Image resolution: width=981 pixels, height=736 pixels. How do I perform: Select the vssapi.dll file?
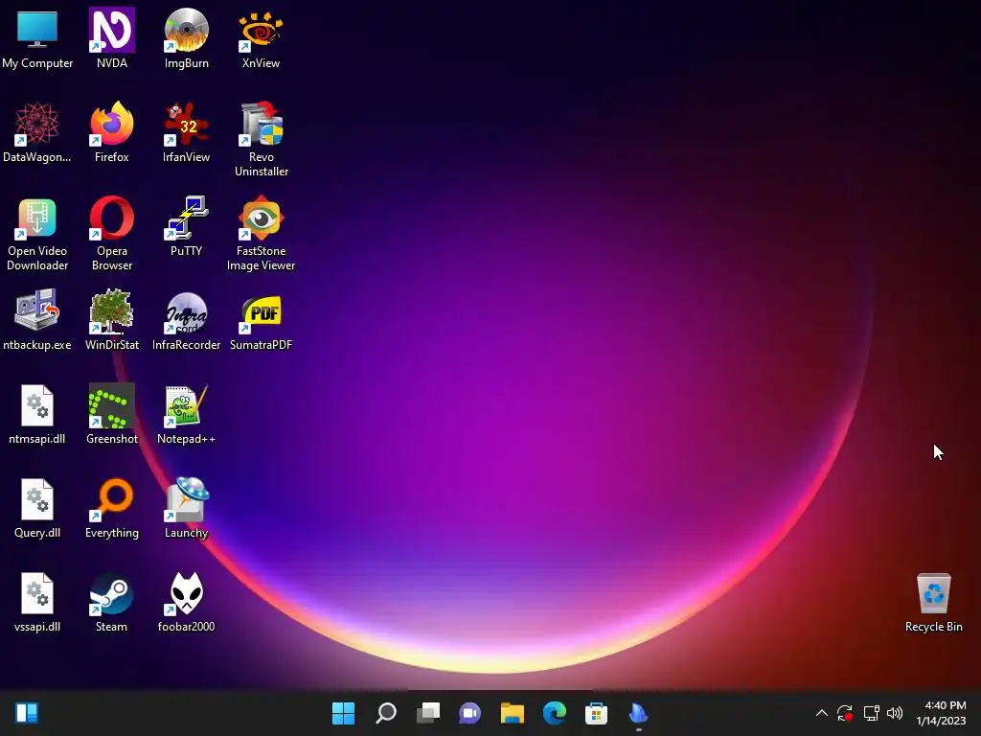[37, 602]
